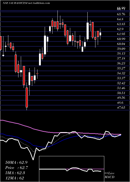Image resolution: width=130 pixels, height=182 pixels.
Task: Click the 57.18 price axis label
Action: point(121,58)
